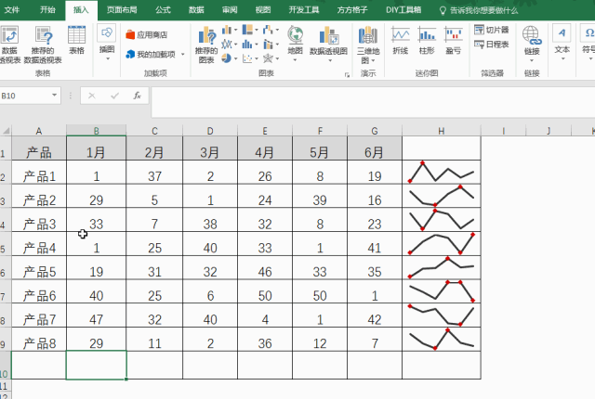Image resolution: width=595 pixels, height=399 pixels.
Task: Expand the PivotChart (数据透视图) dropdown
Action: pyautogui.click(x=328, y=58)
